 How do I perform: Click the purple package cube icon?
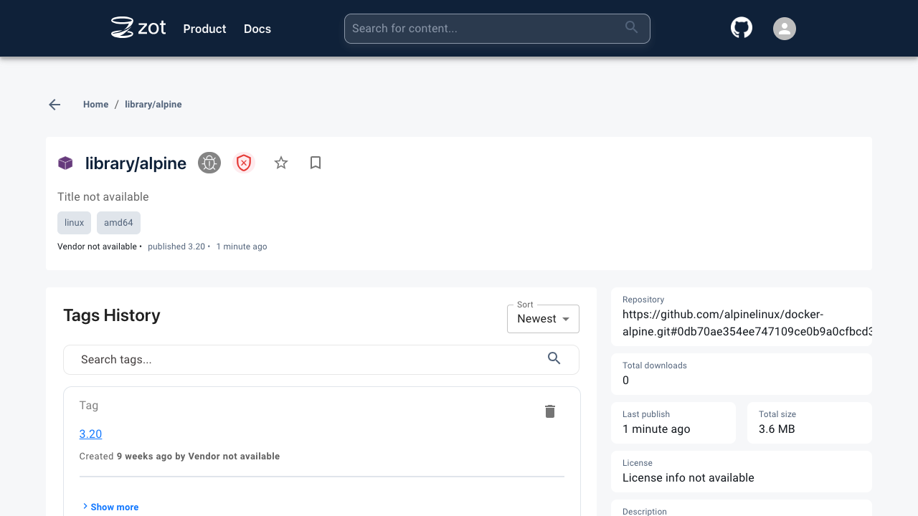pyautogui.click(x=65, y=163)
